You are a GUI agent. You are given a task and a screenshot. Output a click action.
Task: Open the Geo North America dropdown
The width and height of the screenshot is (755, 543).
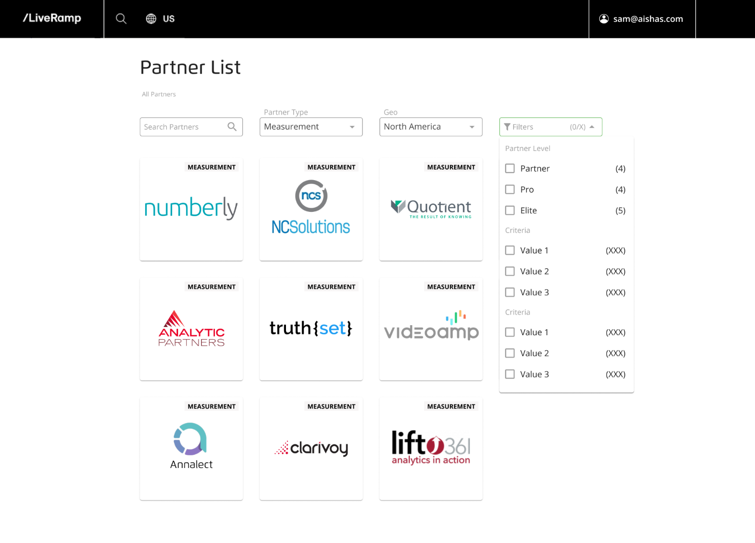[x=431, y=127]
